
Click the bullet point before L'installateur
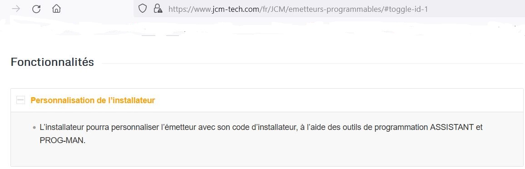(35, 128)
